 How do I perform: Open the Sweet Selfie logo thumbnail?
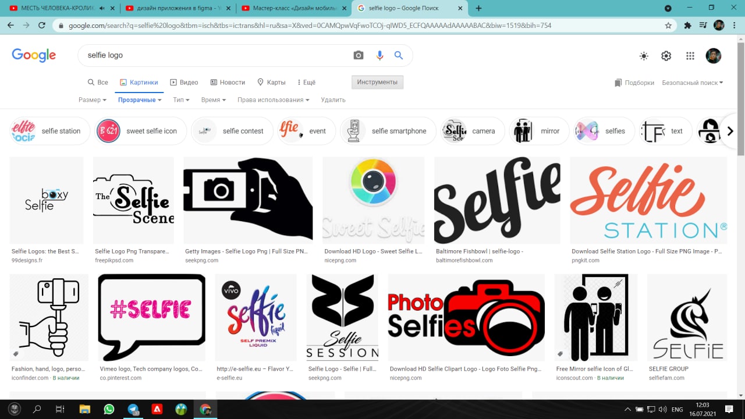click(374, 200)
